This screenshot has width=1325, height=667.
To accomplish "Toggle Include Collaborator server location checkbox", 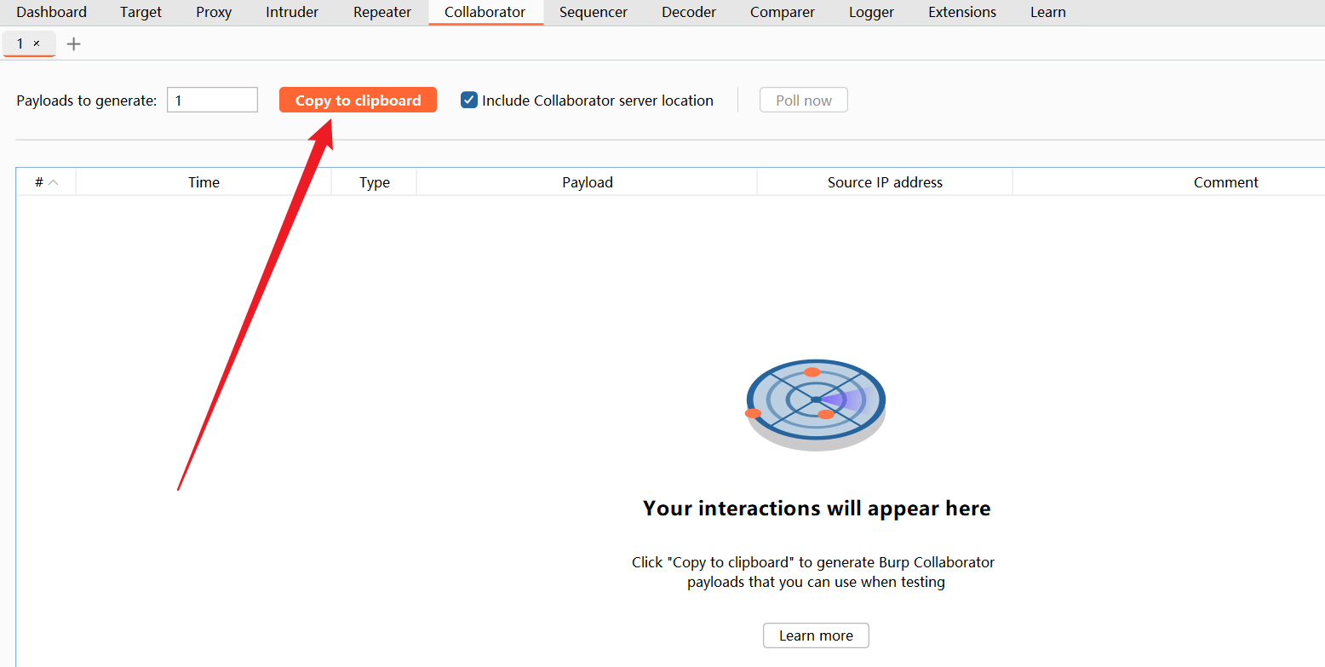I will [469, 100].
